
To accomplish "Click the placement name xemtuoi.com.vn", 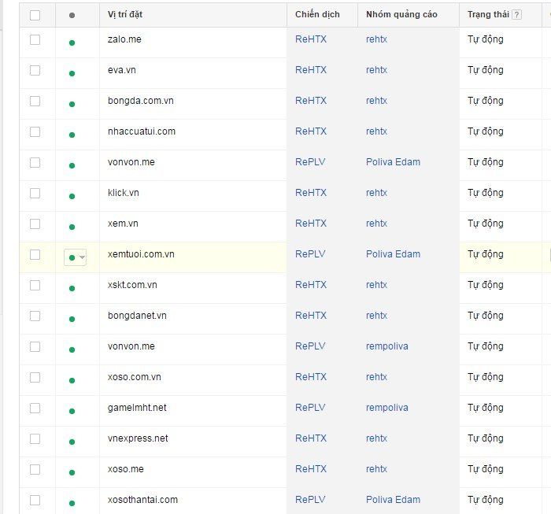I will point(141,254).
